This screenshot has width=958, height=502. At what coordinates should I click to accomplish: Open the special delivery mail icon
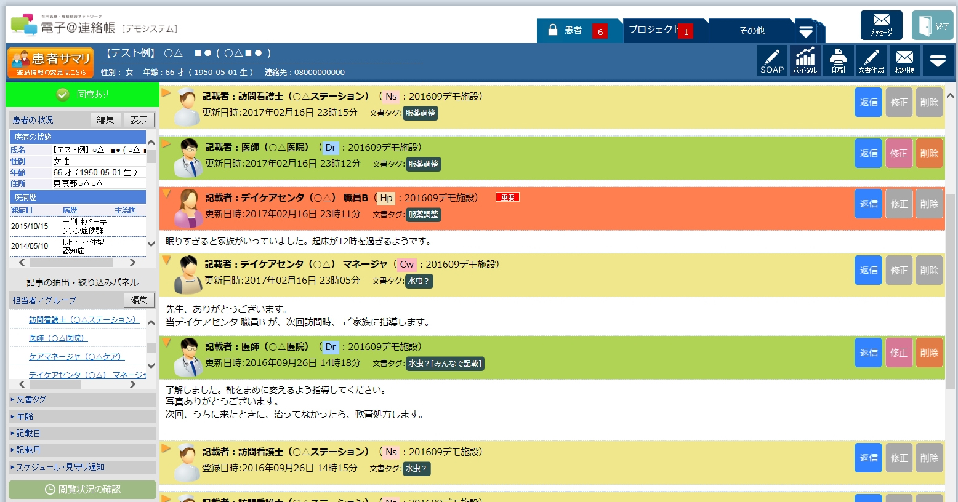click(904, 60)
